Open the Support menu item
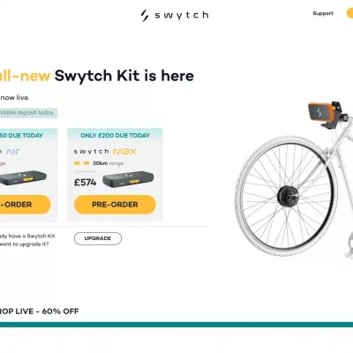This screenshot has width=353, height=353. 323,13
